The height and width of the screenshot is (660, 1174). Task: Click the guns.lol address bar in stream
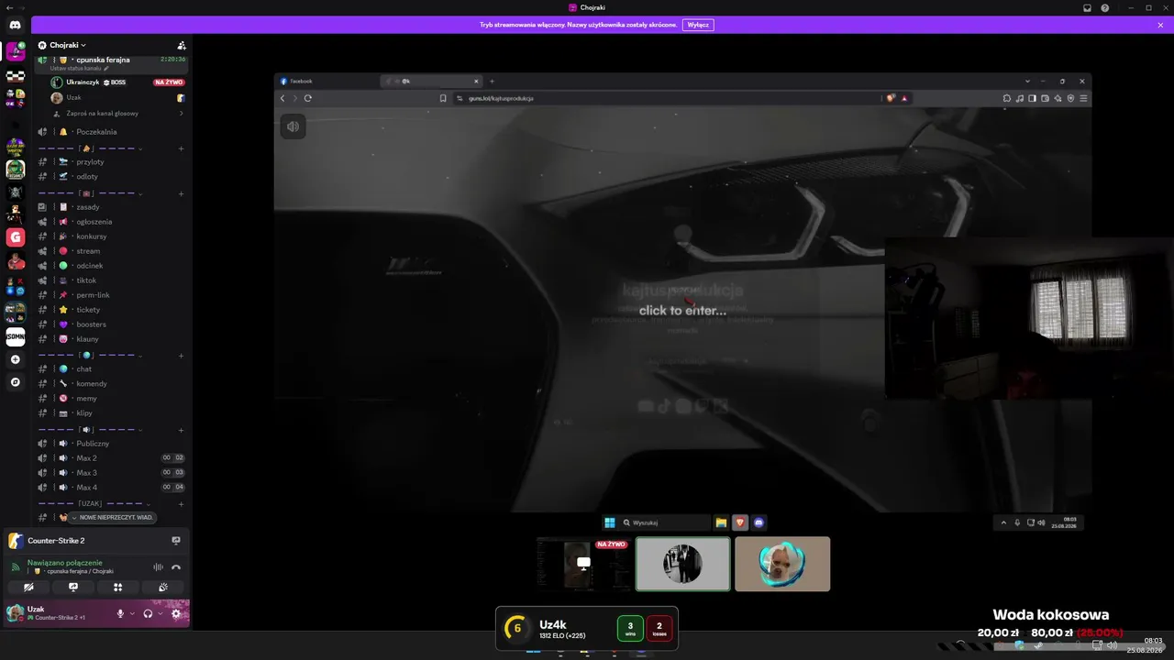point(667,98)
